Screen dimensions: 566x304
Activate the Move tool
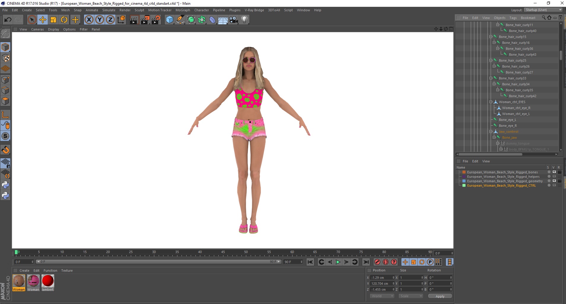(x=43, y=20)
